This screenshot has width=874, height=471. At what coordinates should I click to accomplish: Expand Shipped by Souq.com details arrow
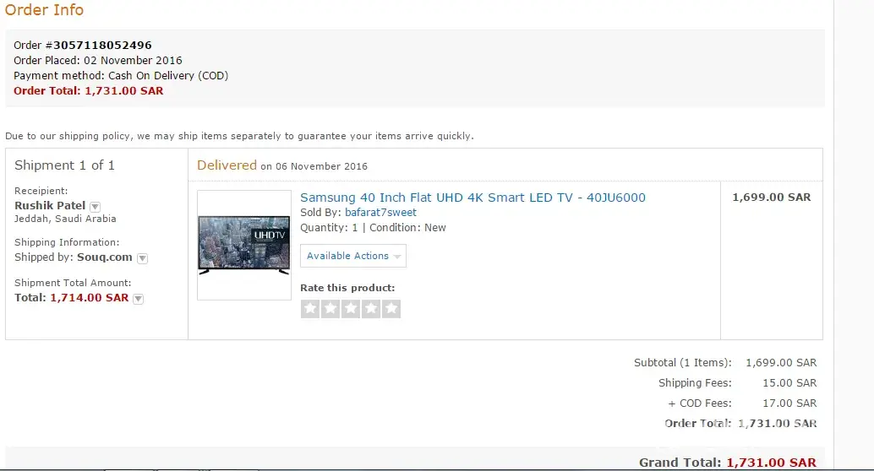142,258
